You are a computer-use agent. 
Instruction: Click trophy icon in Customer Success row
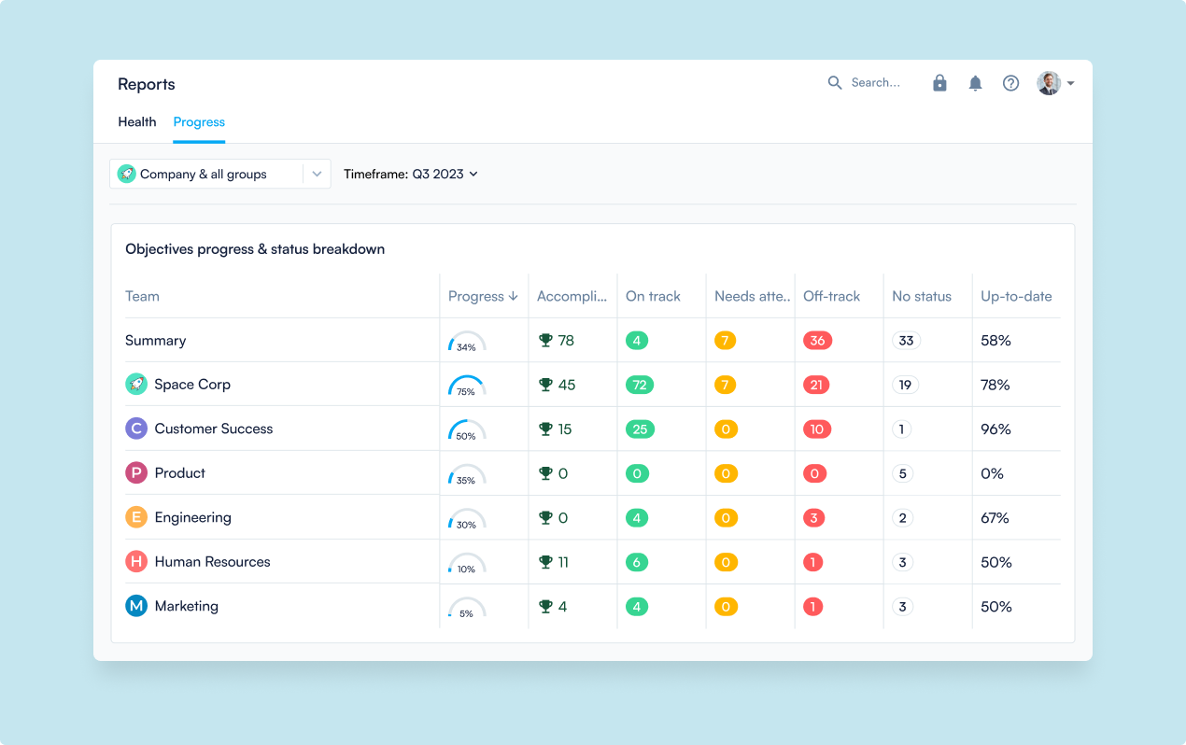click(x=546, y=429)
